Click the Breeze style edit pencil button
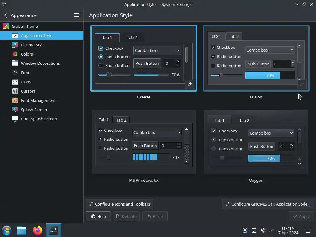The width and height of the screenshot is (316, 237). coord(190,84)
